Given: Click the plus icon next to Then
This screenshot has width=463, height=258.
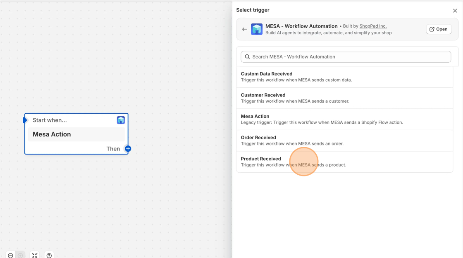Looking at the screenshot, I should pos(128,149).
